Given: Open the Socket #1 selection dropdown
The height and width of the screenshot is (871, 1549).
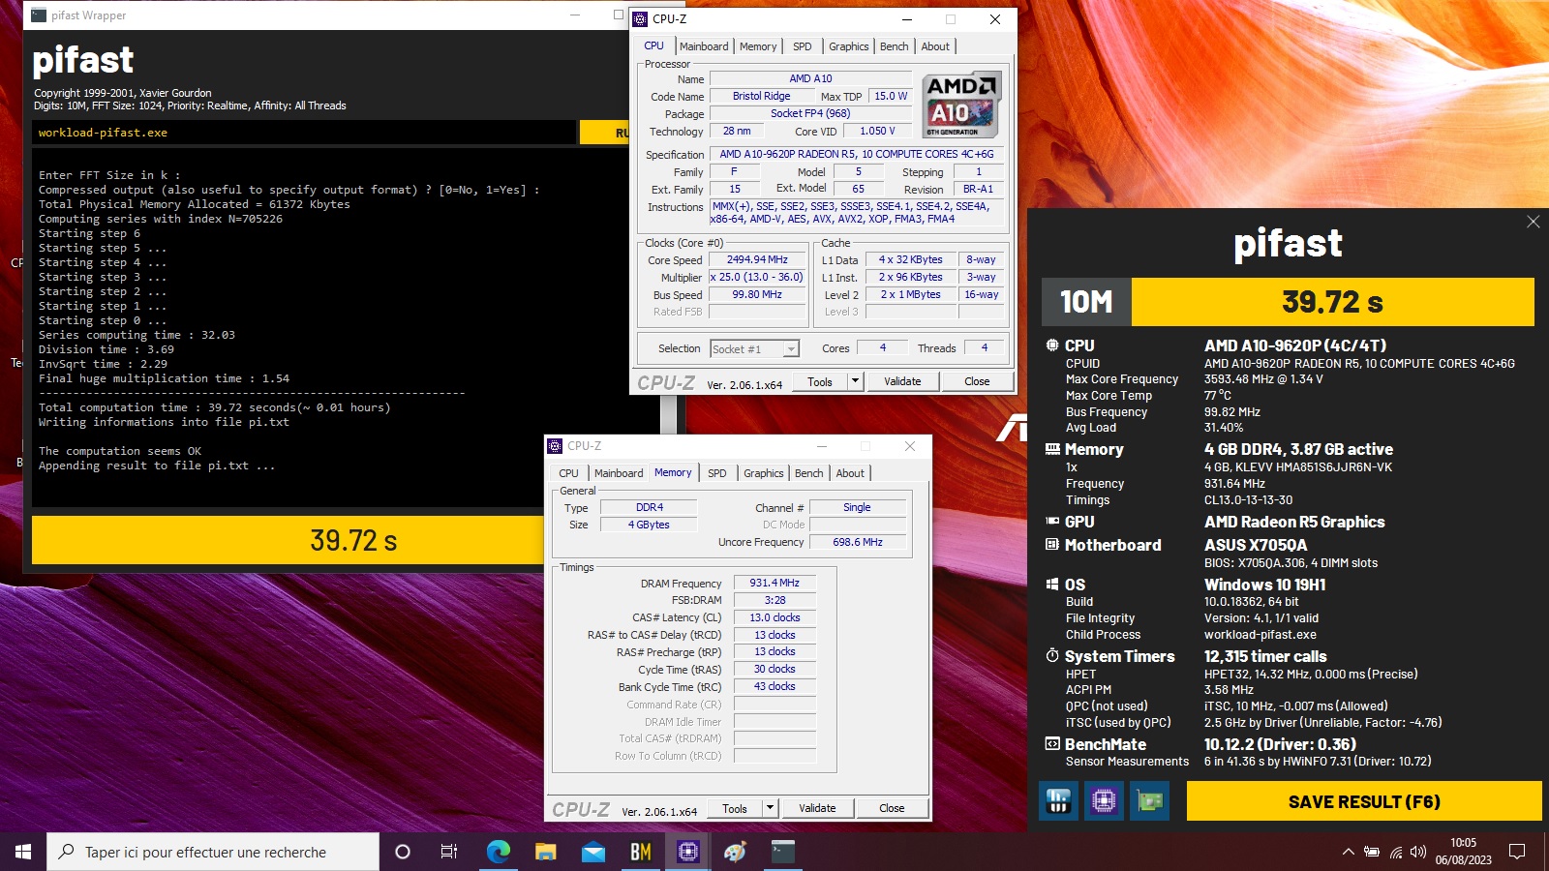Looking at the screenshot, I should [755, 348].
